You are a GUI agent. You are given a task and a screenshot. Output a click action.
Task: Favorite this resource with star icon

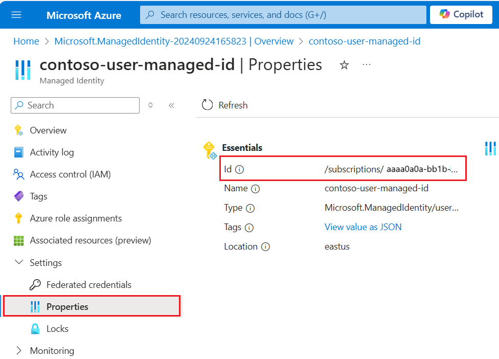click(345, 65)
